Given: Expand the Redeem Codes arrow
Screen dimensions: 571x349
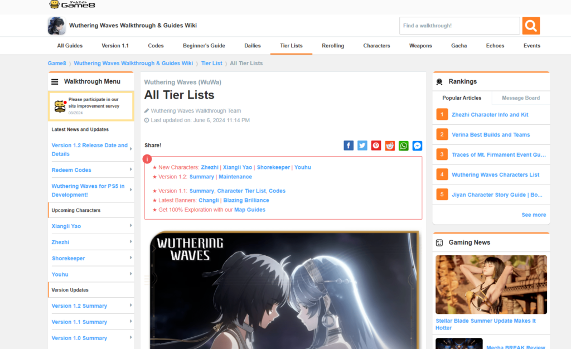Looking at the screenshot, I should (130, 169).
